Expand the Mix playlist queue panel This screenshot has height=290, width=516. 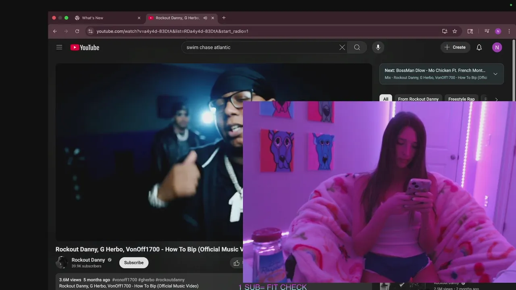(495, 74)
